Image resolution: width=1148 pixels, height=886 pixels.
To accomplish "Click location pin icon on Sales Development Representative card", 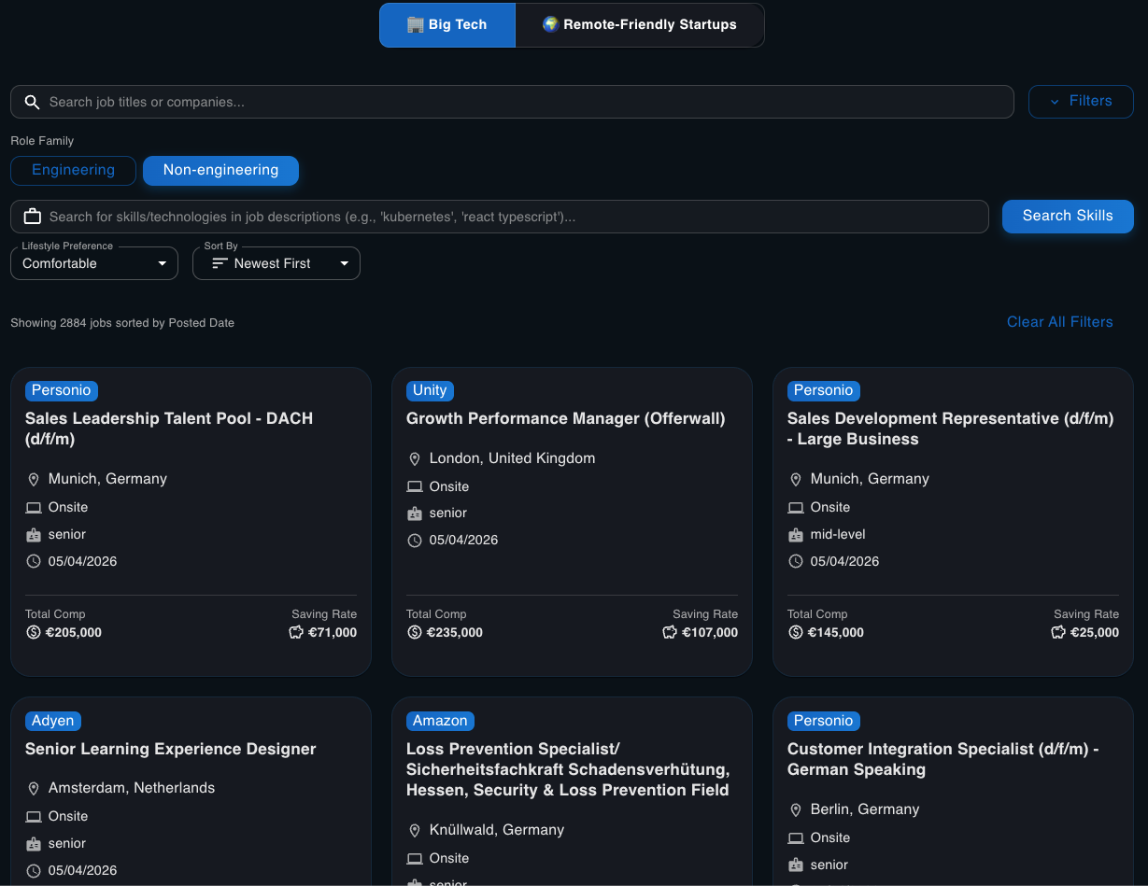I will point(796,479).
